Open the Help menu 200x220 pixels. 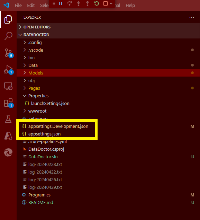pos(130,6)
